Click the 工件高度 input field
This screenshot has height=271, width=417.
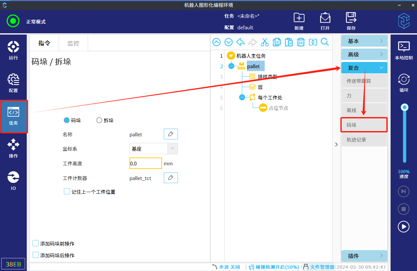tap(145, 163)
